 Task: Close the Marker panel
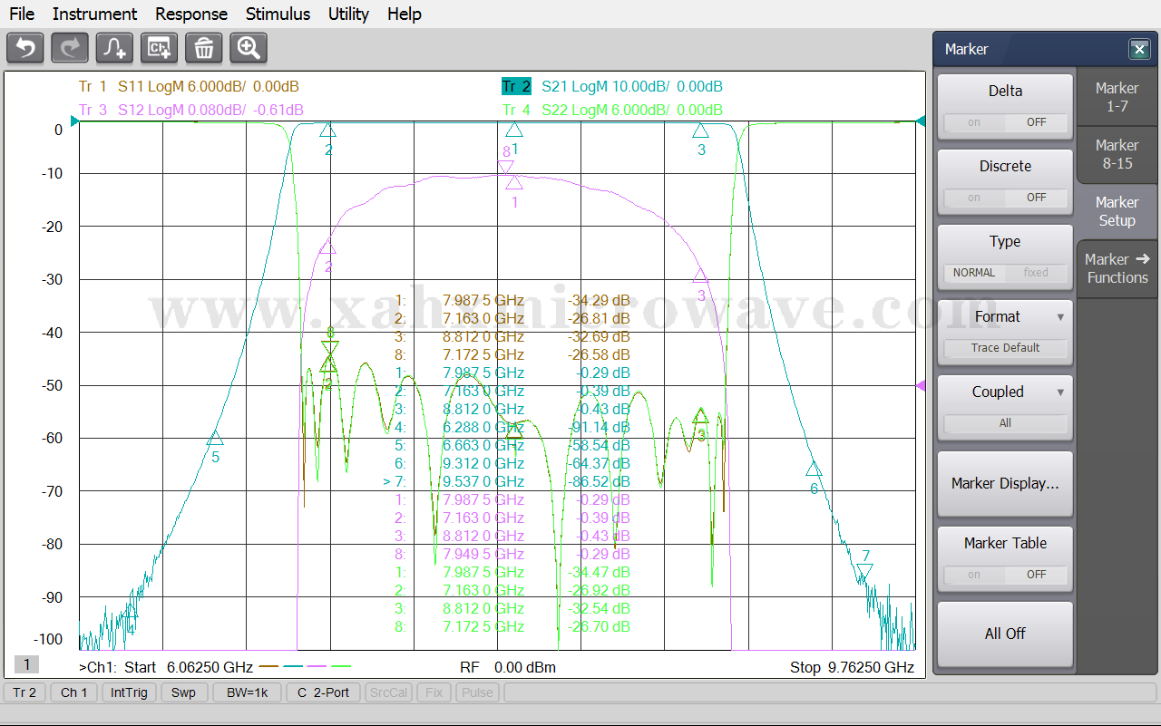[x=1138, y=50]
